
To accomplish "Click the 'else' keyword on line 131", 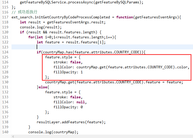I will (x=43, y=87).
